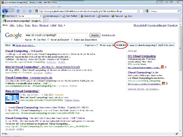Go back with the blue back arrow
Image resolution: width=183 pixels, height=137 pixels.
(5, 11)
